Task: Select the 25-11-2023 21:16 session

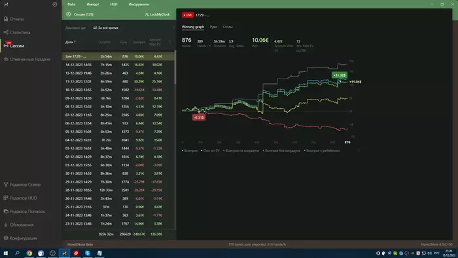Action: 118,207
